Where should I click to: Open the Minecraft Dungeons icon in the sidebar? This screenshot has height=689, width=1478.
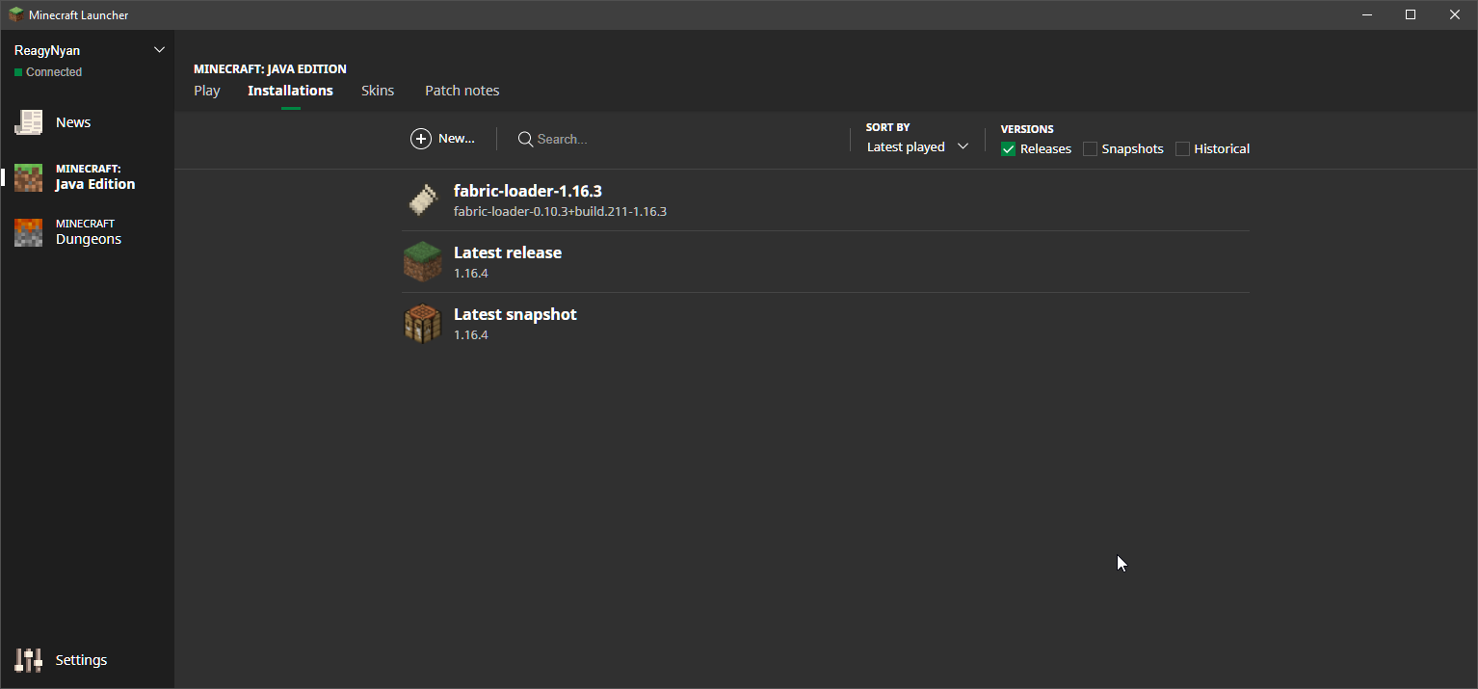pyautogui.click(x=28, y=232)
